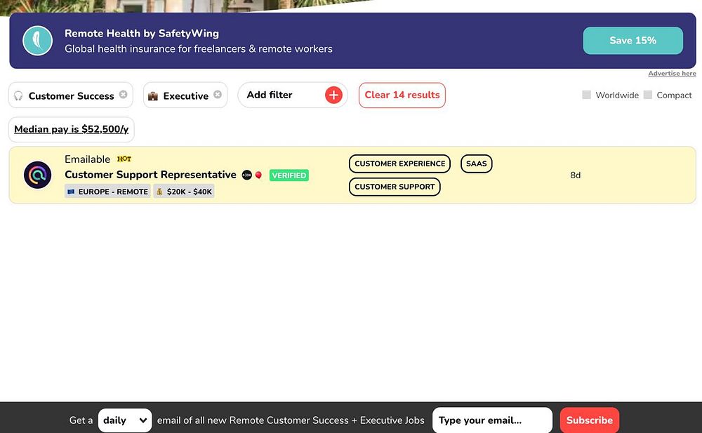
Task: Enable the Worldwide checkbox
Action: point(586,95)
